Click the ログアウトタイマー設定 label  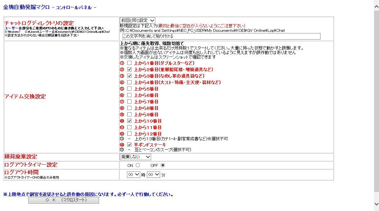coord(31,165)
